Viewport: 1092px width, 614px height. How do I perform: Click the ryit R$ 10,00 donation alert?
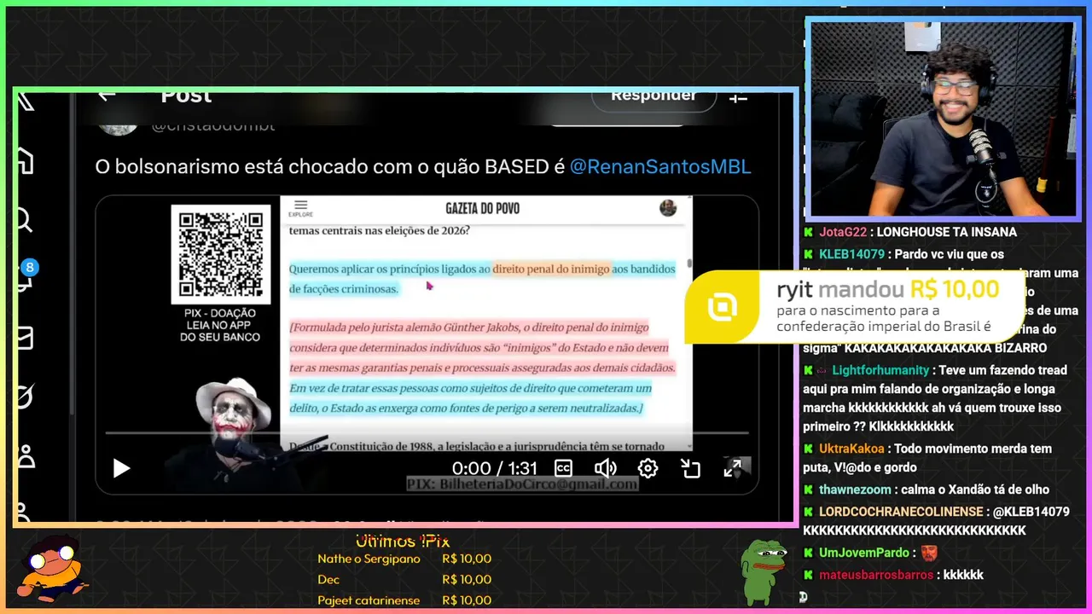click(855, 307)
